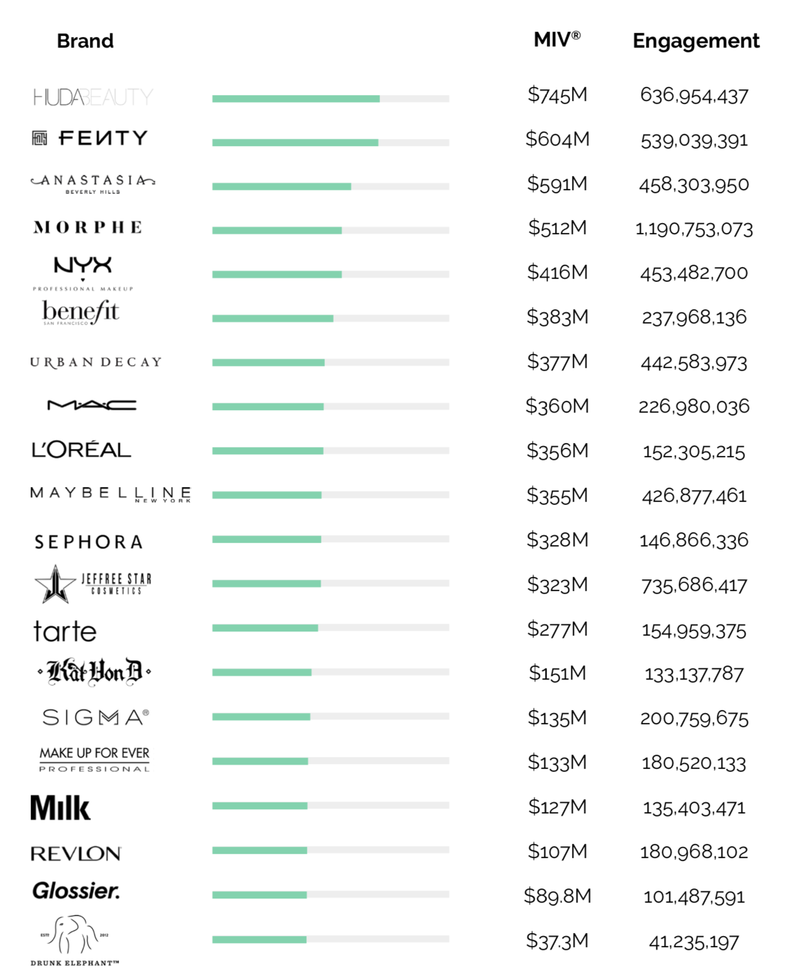The height and width of the screenshot is (980, 793).
Task: Sort by MIV column header
Action: [x=557, y=40]
